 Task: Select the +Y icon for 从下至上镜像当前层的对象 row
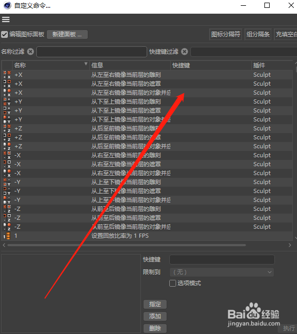click(7, 119)
